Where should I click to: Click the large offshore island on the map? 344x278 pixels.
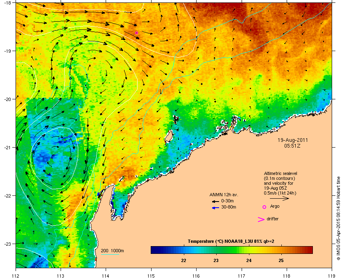point(168,137)
